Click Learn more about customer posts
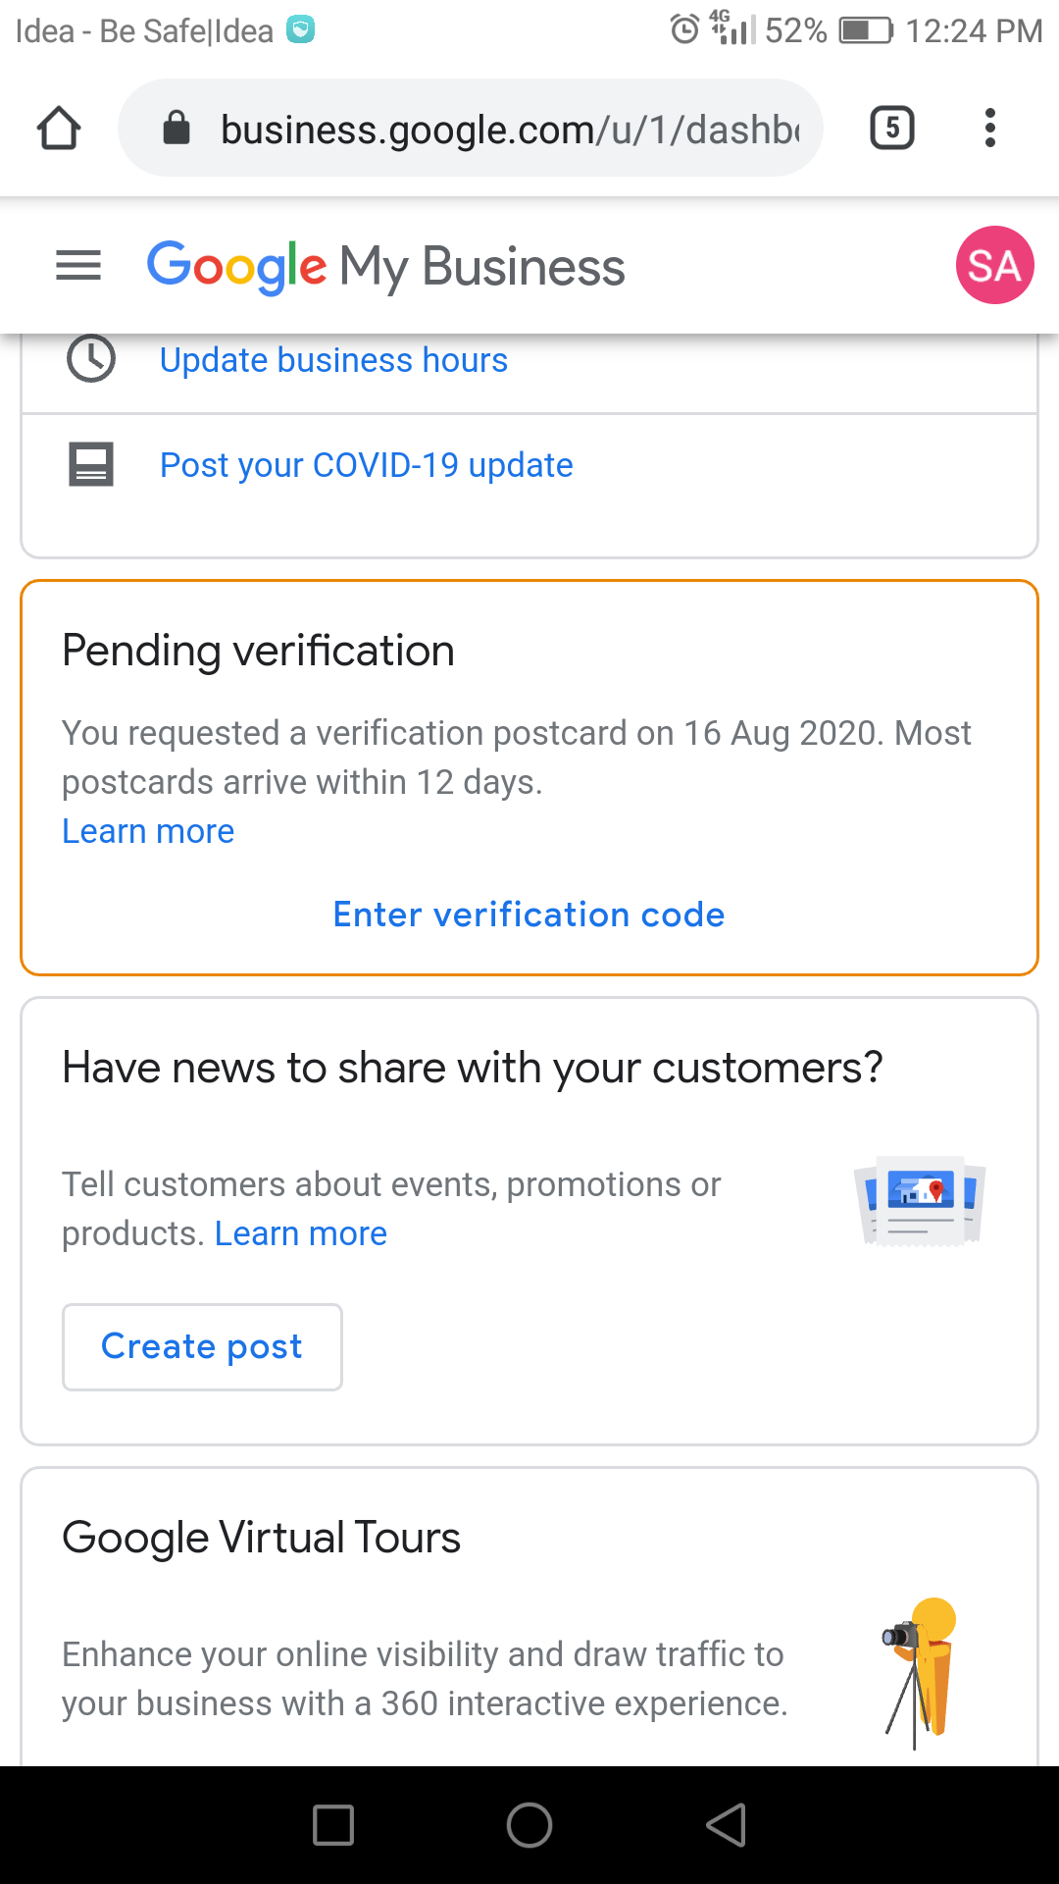This screenshot has width=1059, height=1884. point(300,1233)
